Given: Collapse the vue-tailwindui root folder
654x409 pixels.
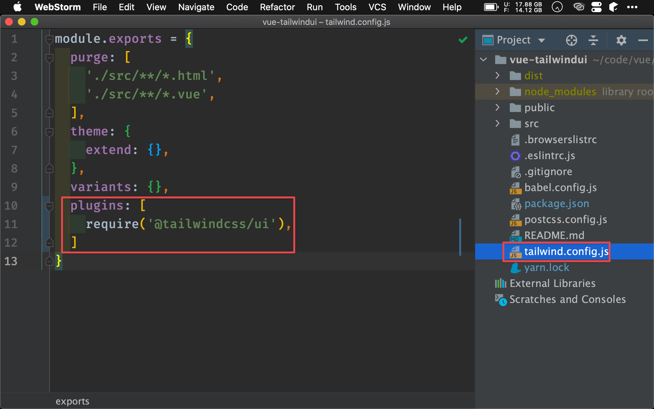Looking at the screenshot, I should point(483,59).
